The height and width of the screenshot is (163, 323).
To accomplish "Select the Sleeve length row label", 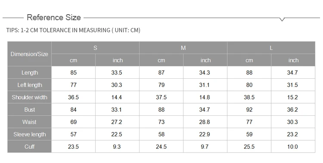I will pyautogui.click(x=29, y=134).
